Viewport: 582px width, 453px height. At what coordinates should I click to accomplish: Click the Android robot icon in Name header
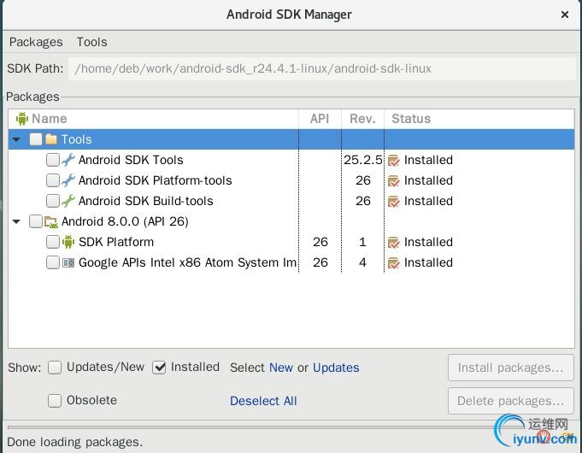[22, 119]
